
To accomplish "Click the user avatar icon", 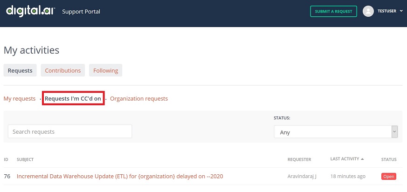I will tap(368, 11).
